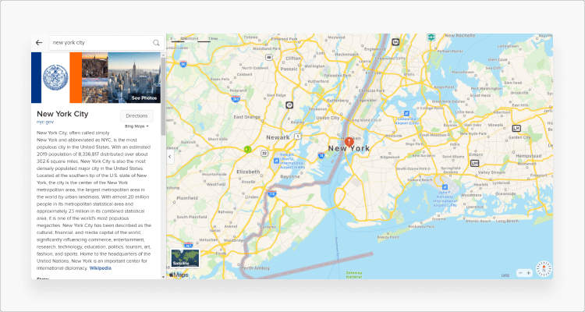Screen dimensions: 585x312
Task: Open the See Photos skyline thumbnail
Action: (x=134, y=78)
